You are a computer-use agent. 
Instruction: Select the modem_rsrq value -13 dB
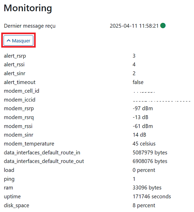(140, 117)
